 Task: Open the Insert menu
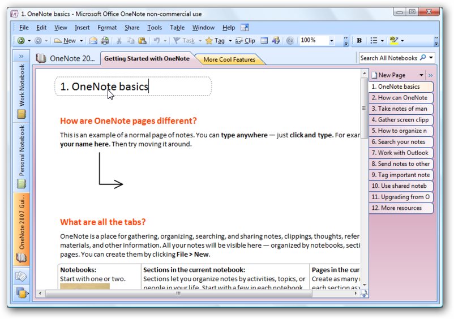pyautogui.click(x=82, y=28)
